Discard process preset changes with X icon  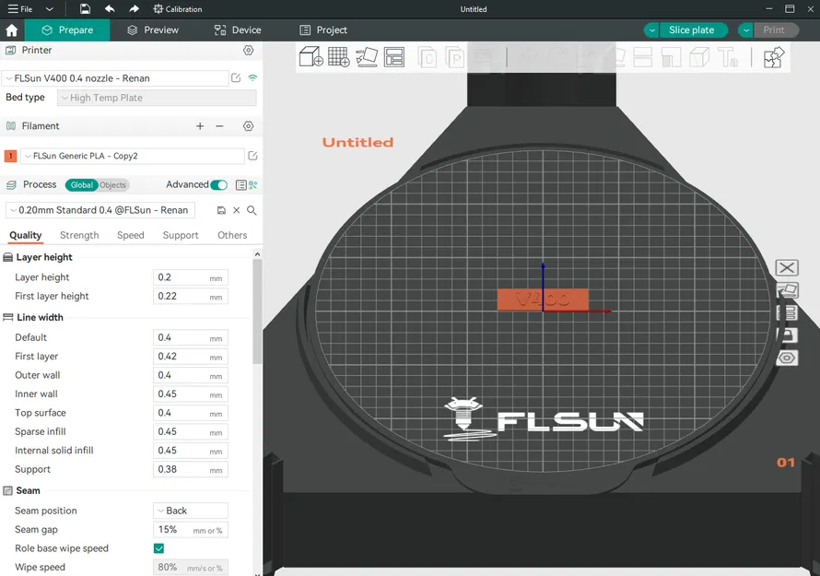(x=237, y=210)
